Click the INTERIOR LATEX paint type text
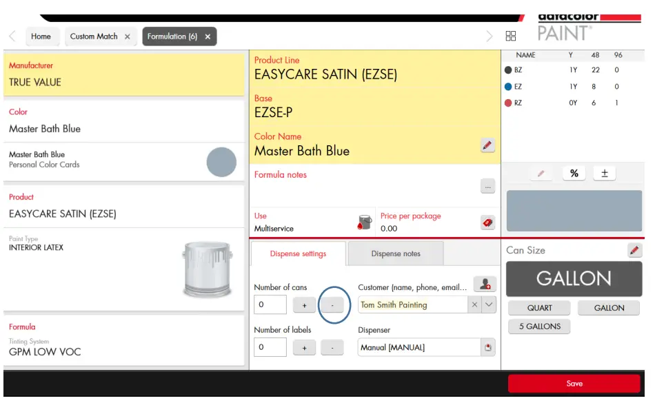This screenshot has width=655, height=405. click(x=37, y=248)
